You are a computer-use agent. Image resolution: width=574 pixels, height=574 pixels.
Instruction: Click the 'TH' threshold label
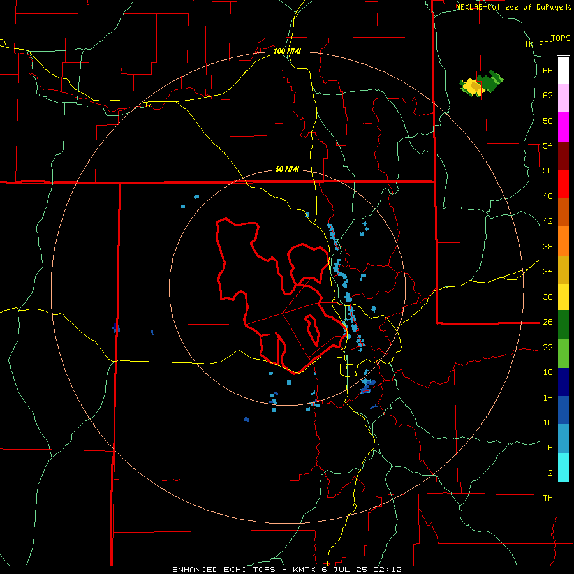(548, 497)
